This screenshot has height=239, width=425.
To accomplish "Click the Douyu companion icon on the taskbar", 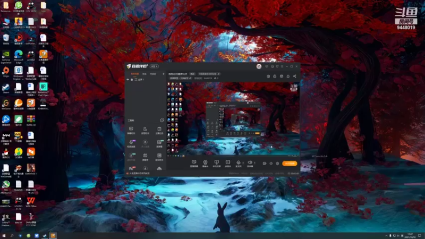I will click(x=53, y=236).
